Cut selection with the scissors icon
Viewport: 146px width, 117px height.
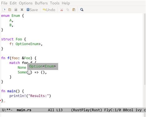[62, 10]
